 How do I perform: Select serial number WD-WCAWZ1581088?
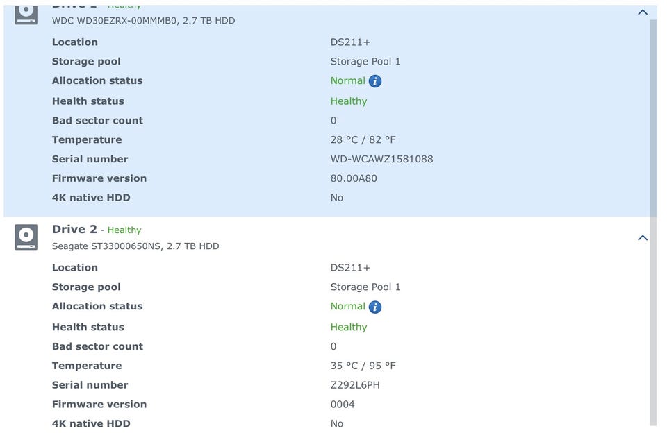(381, 159)
